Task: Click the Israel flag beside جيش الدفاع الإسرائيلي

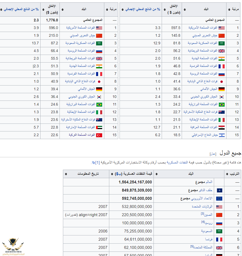Action: 221,135
